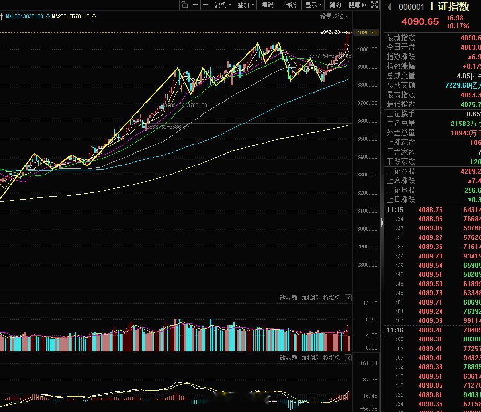Viewport: 481px width, 412px height.
Task: Open the 复权 dropdown
Action: pyautogui.click(x=223, y=5)
